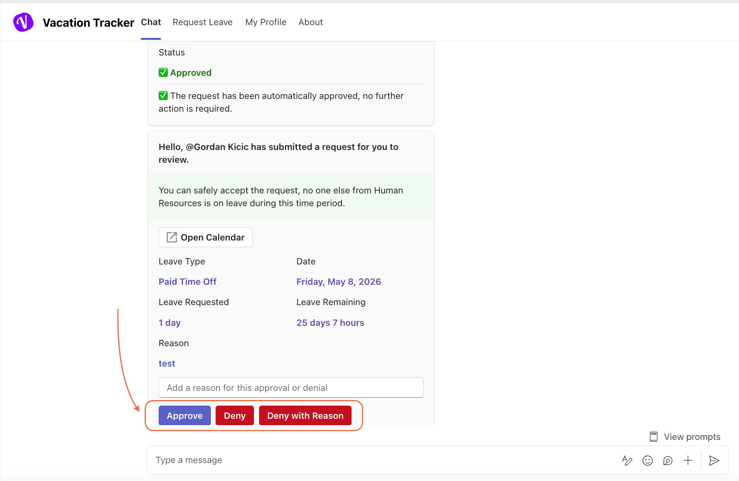This screenshot has width=739, height=481.
Task: Click the View prompts book icon
Action: 654,437
